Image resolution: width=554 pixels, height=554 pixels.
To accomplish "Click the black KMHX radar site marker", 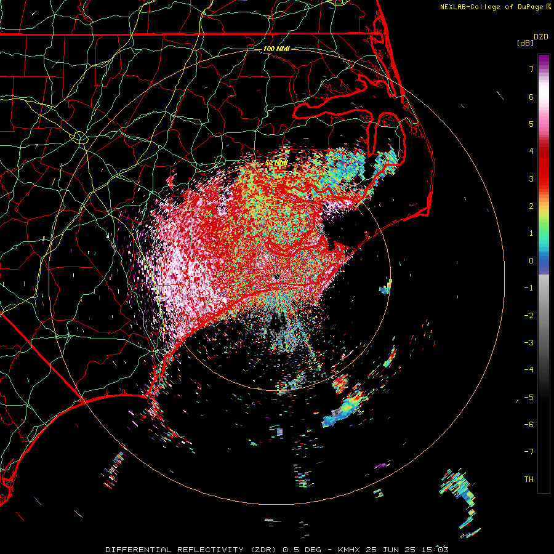I will click(x=277, y=277).
